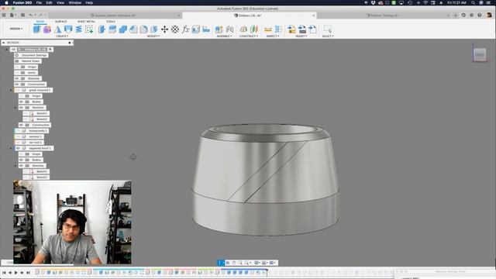Screen dimensions: 496x279
Task: Jump timeline to the beginning
Action: [4, 272]
